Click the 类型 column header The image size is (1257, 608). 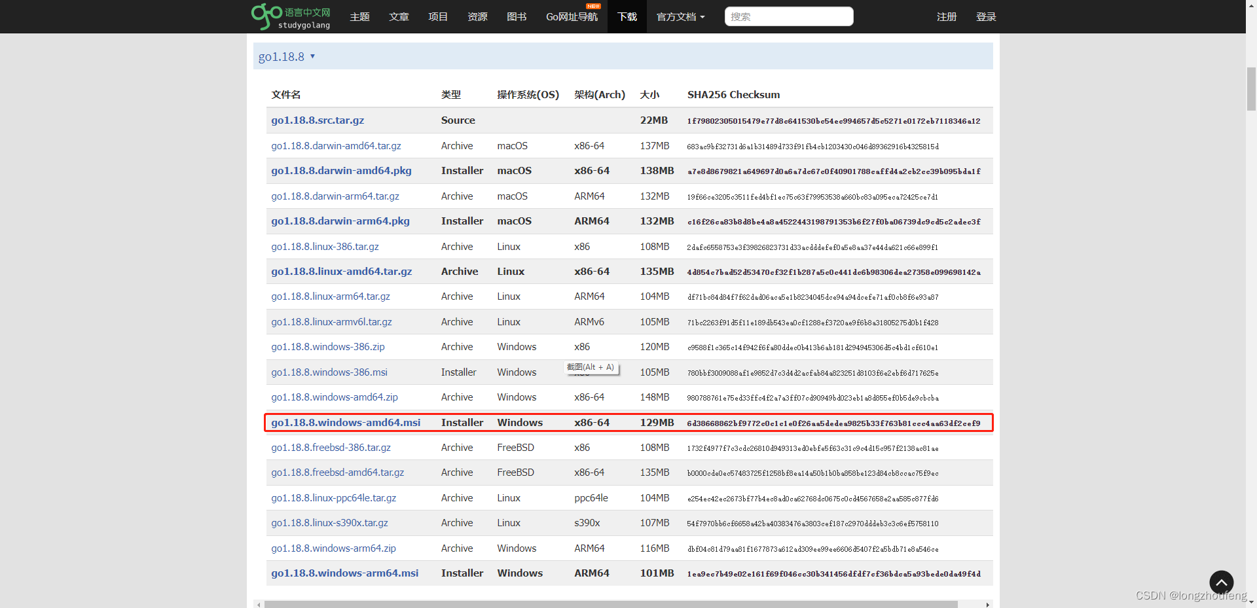pyautogui.click(x=451, y=95)
